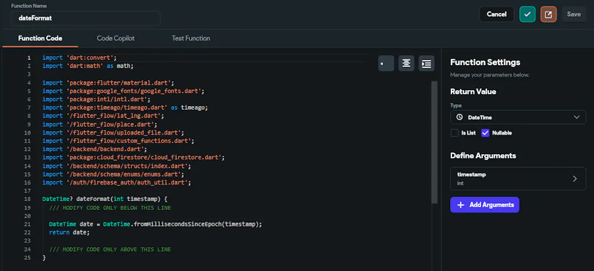Click the green checkmark validate button
594x271 pixels.
click(527, 14)
